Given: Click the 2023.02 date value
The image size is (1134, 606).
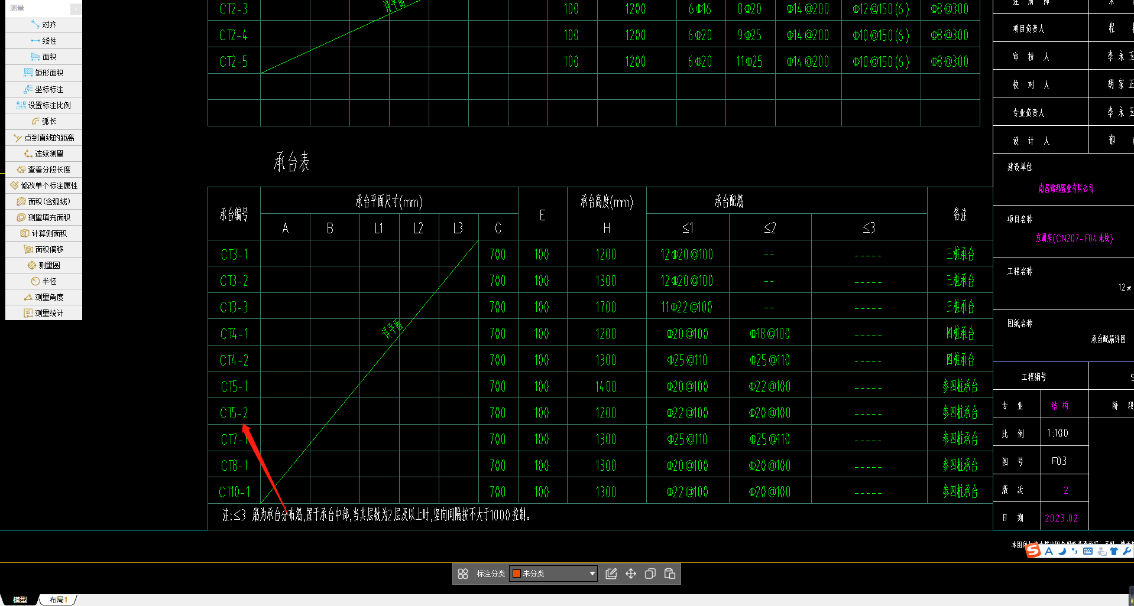Looking at the screenshot, I should (1061, 518).
